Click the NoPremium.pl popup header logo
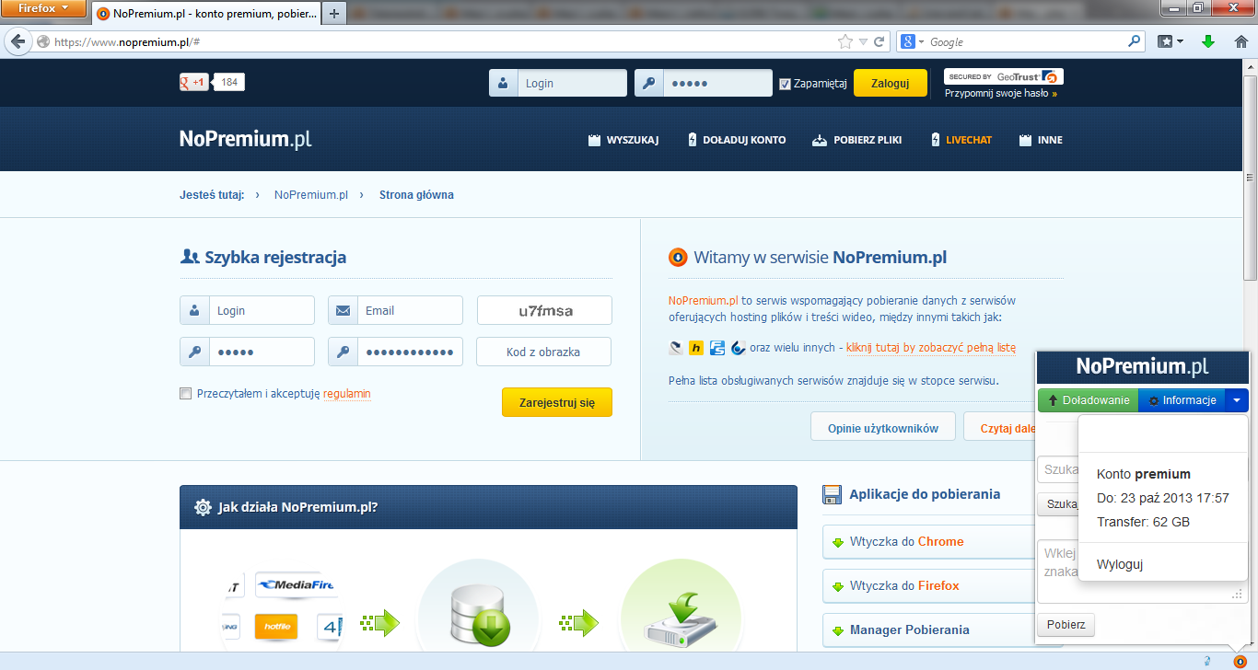The height and width of the screenshot is (670, 1258). pos(1142,365)
